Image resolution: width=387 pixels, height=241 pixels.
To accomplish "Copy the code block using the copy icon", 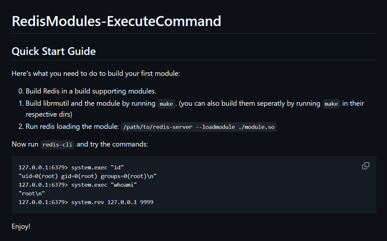I will [x=365, y=166].
